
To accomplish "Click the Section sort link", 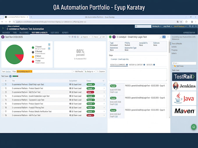I will (x=8, y=72).
